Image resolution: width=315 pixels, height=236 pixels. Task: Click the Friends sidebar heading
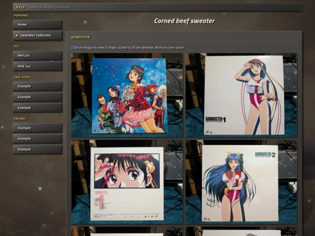[x=20, y=119]
